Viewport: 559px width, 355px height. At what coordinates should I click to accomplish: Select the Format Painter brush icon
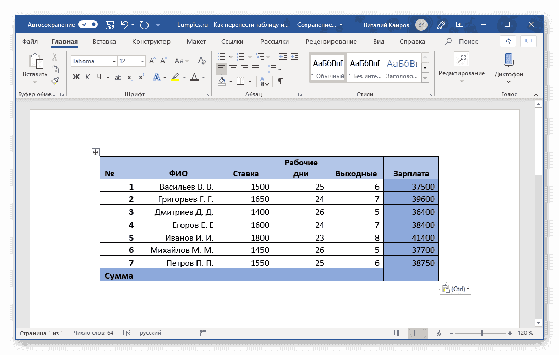pos(54,81)
